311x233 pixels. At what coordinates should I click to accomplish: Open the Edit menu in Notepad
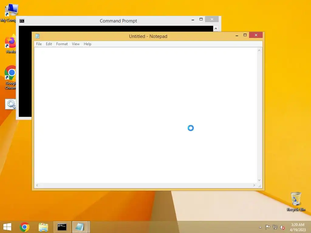[x=49, y=44]
